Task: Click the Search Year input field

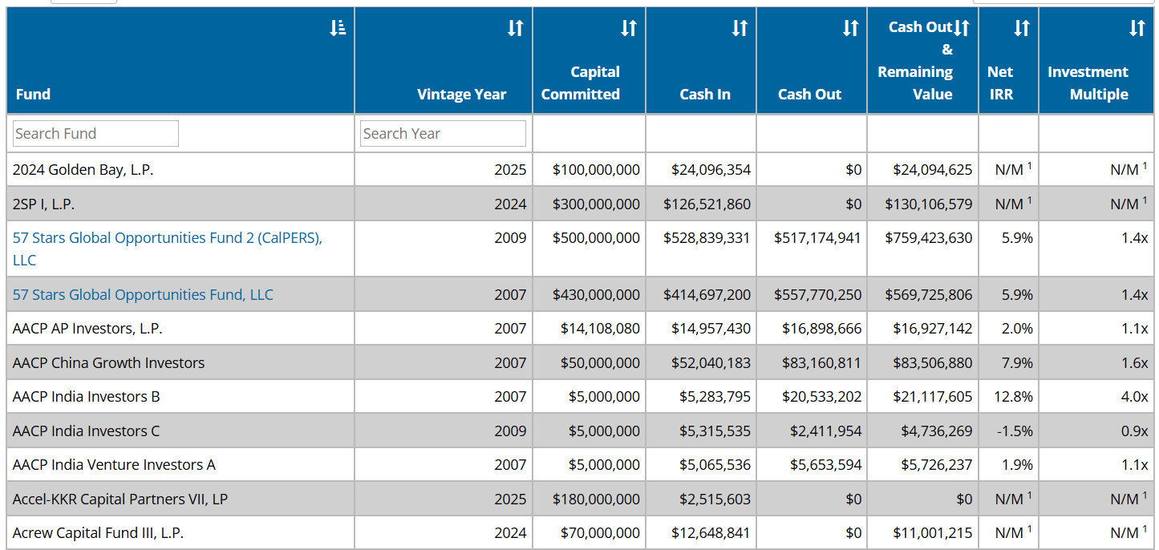Action: pos(443,133)
